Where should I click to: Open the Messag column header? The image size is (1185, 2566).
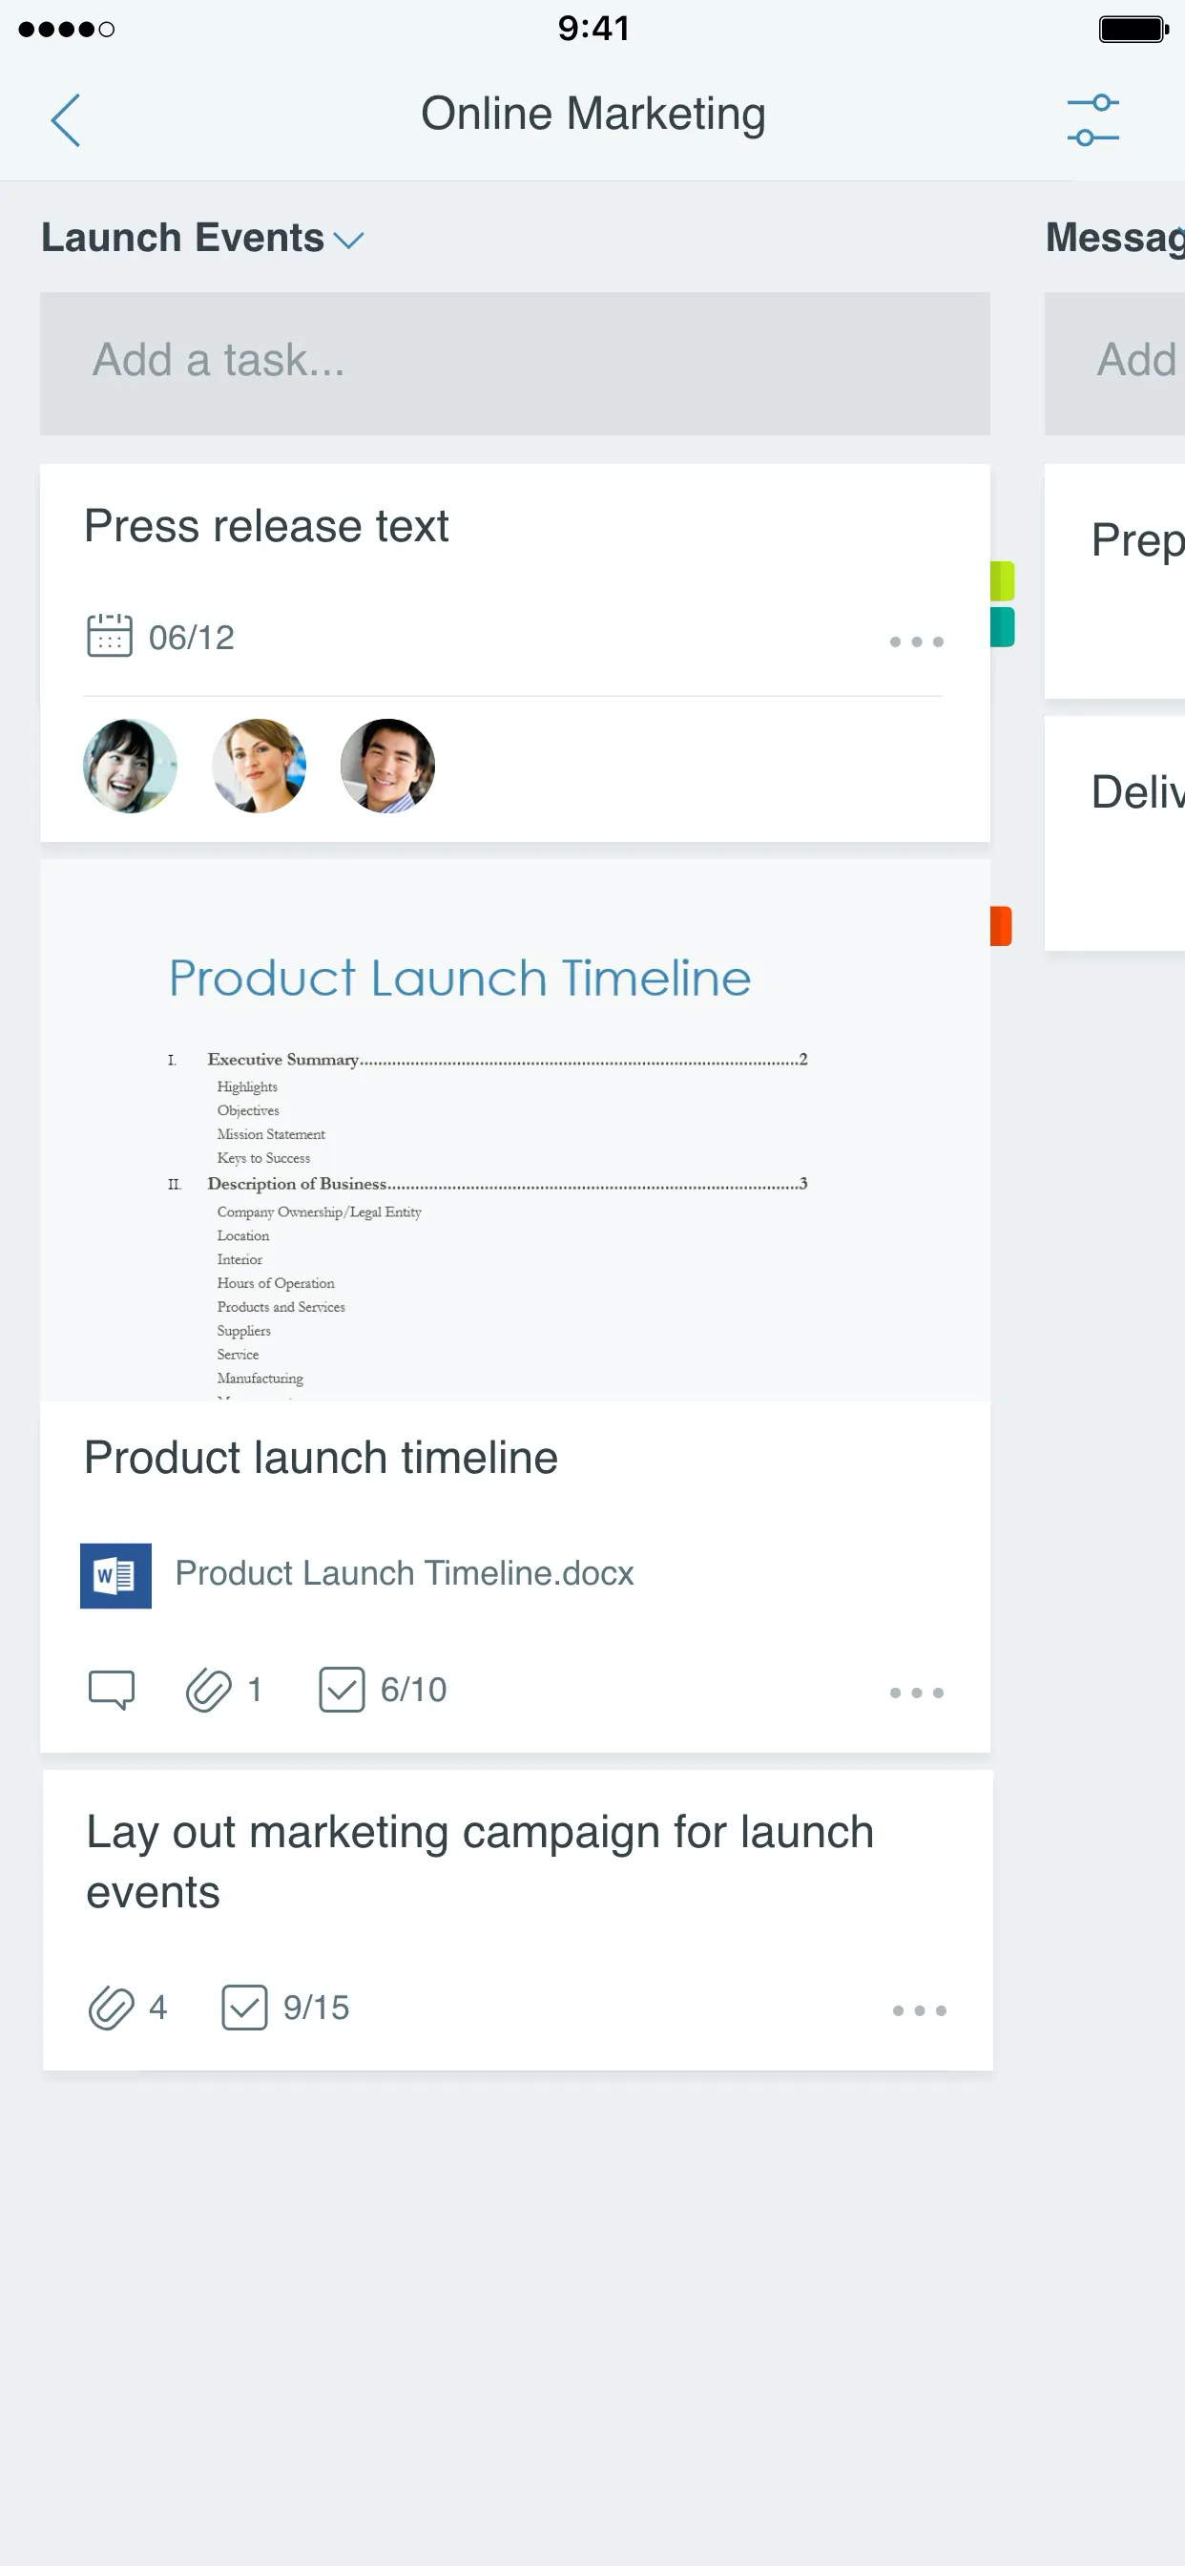click(x=1115, y=238)
